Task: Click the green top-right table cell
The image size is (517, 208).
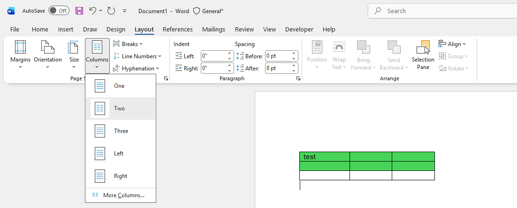Action: [413, 157]
